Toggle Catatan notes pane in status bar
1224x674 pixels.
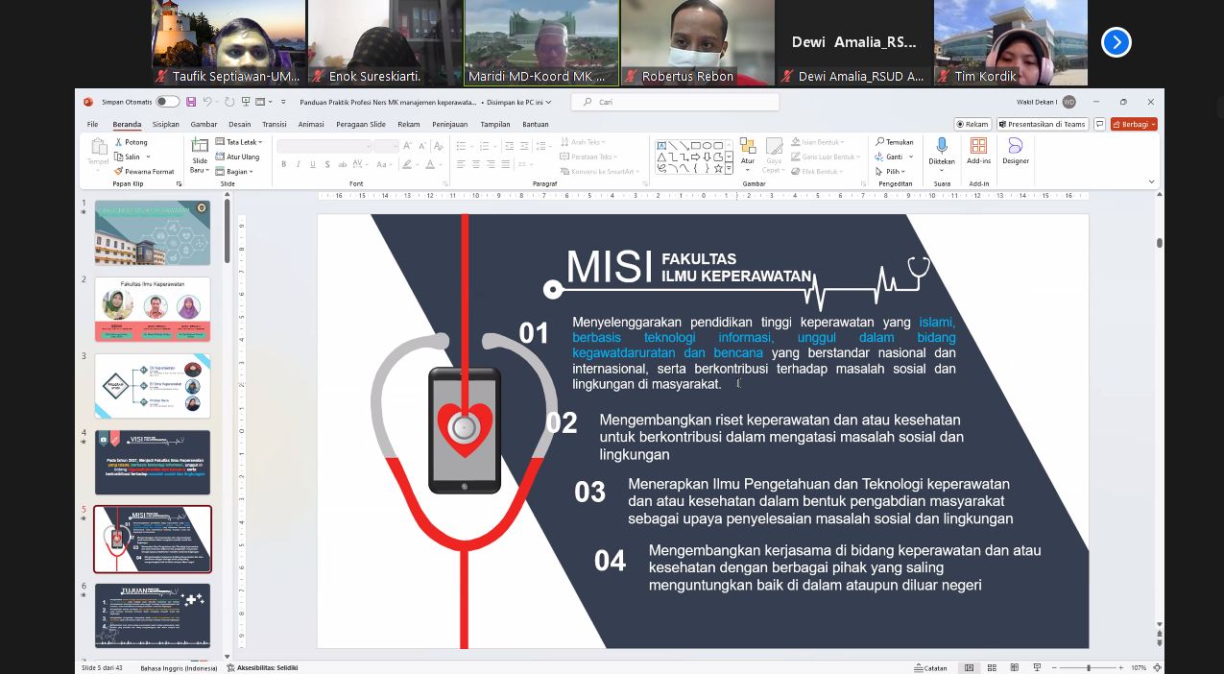(930, 667)
